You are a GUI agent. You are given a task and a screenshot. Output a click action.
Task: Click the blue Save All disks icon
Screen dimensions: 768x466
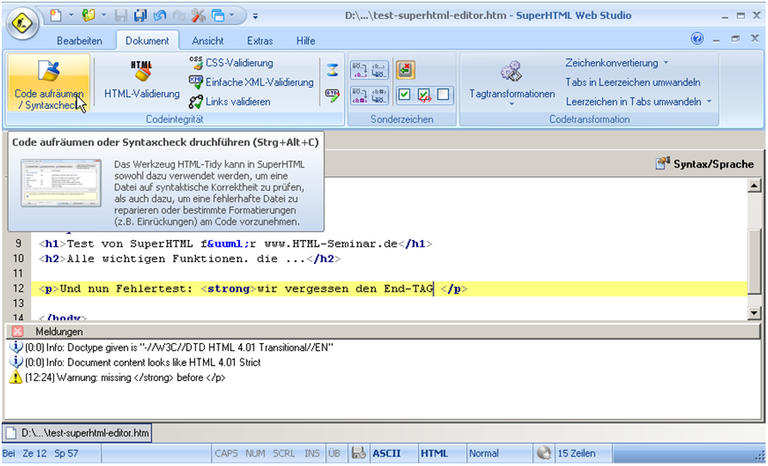click(x=140, y=15)
